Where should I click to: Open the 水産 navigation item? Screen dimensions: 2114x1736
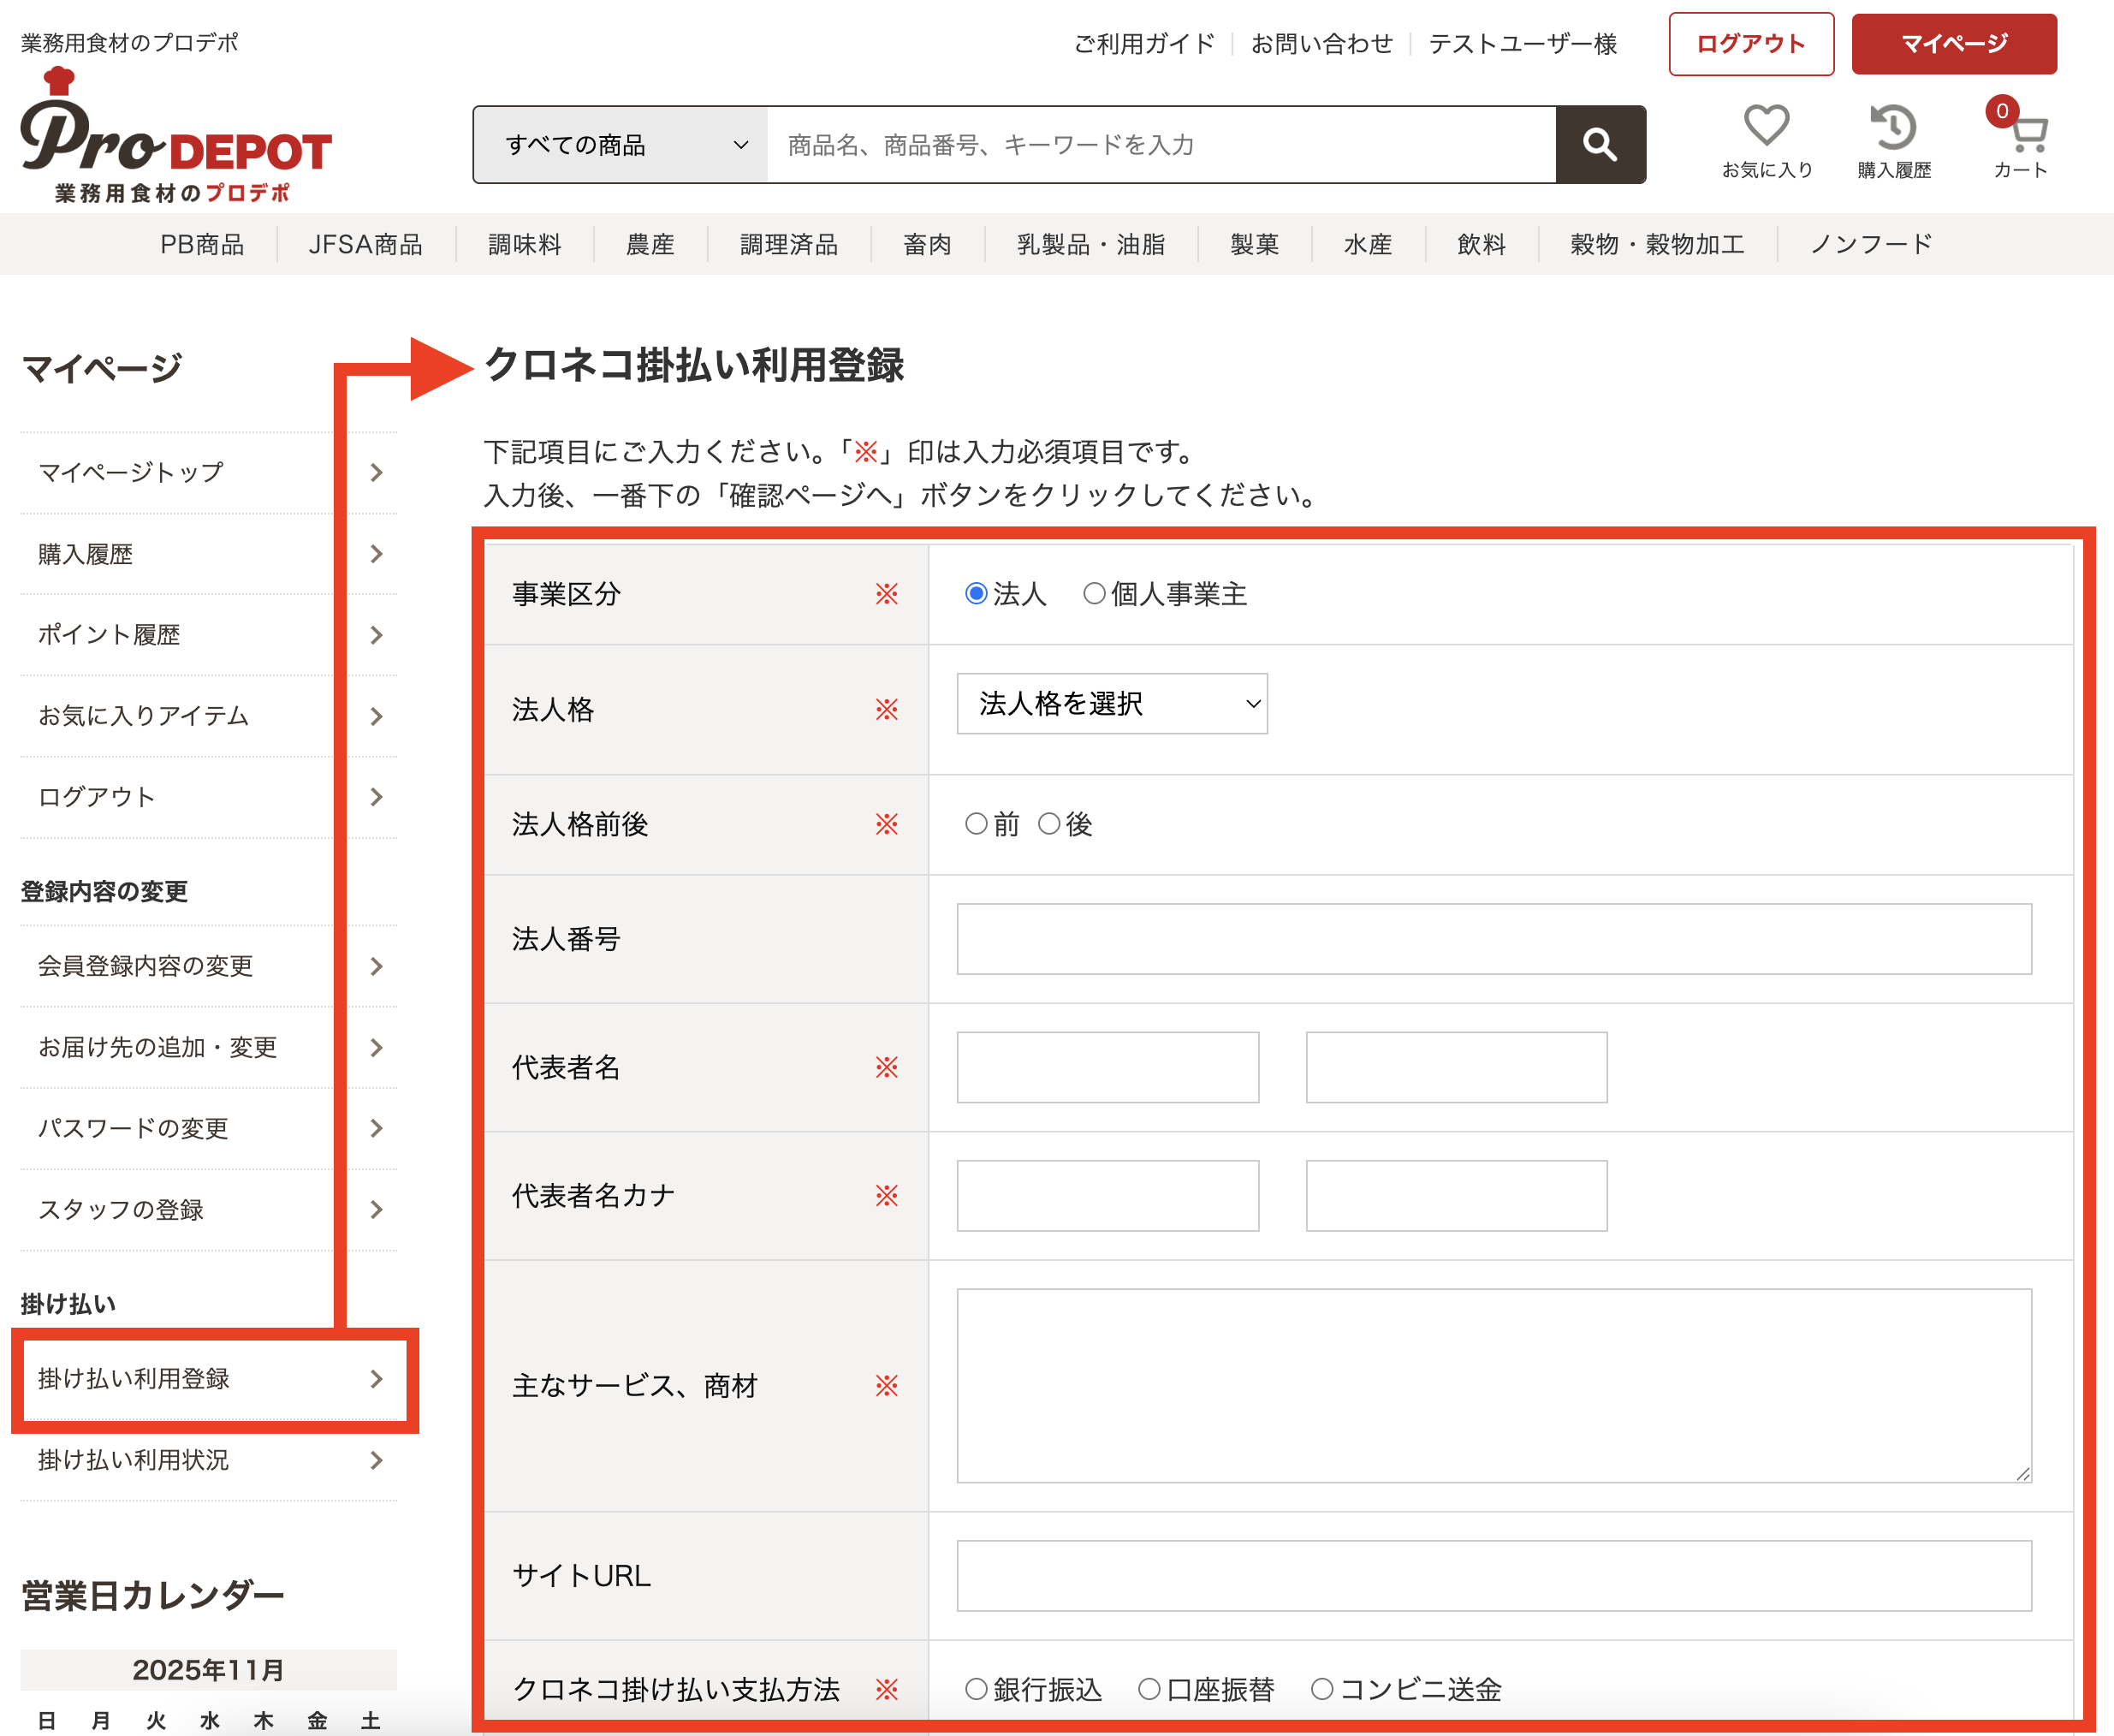pyautogui.click(x=1367, y=244)
